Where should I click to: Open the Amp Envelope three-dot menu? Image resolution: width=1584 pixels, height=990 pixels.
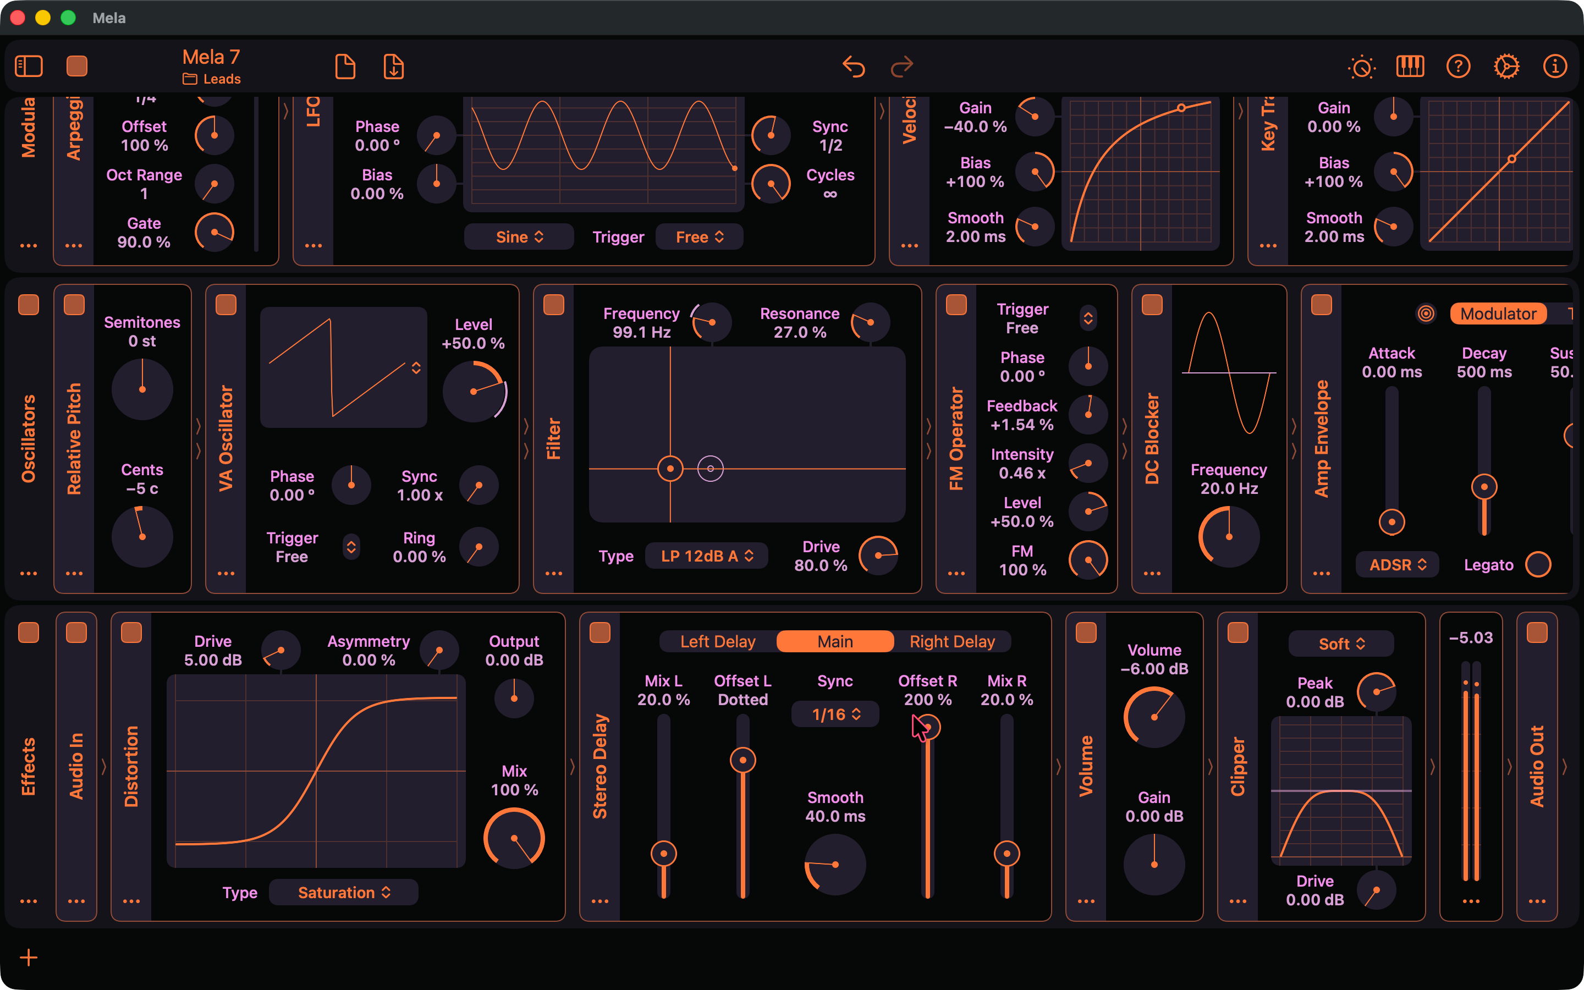[1322, 574]
